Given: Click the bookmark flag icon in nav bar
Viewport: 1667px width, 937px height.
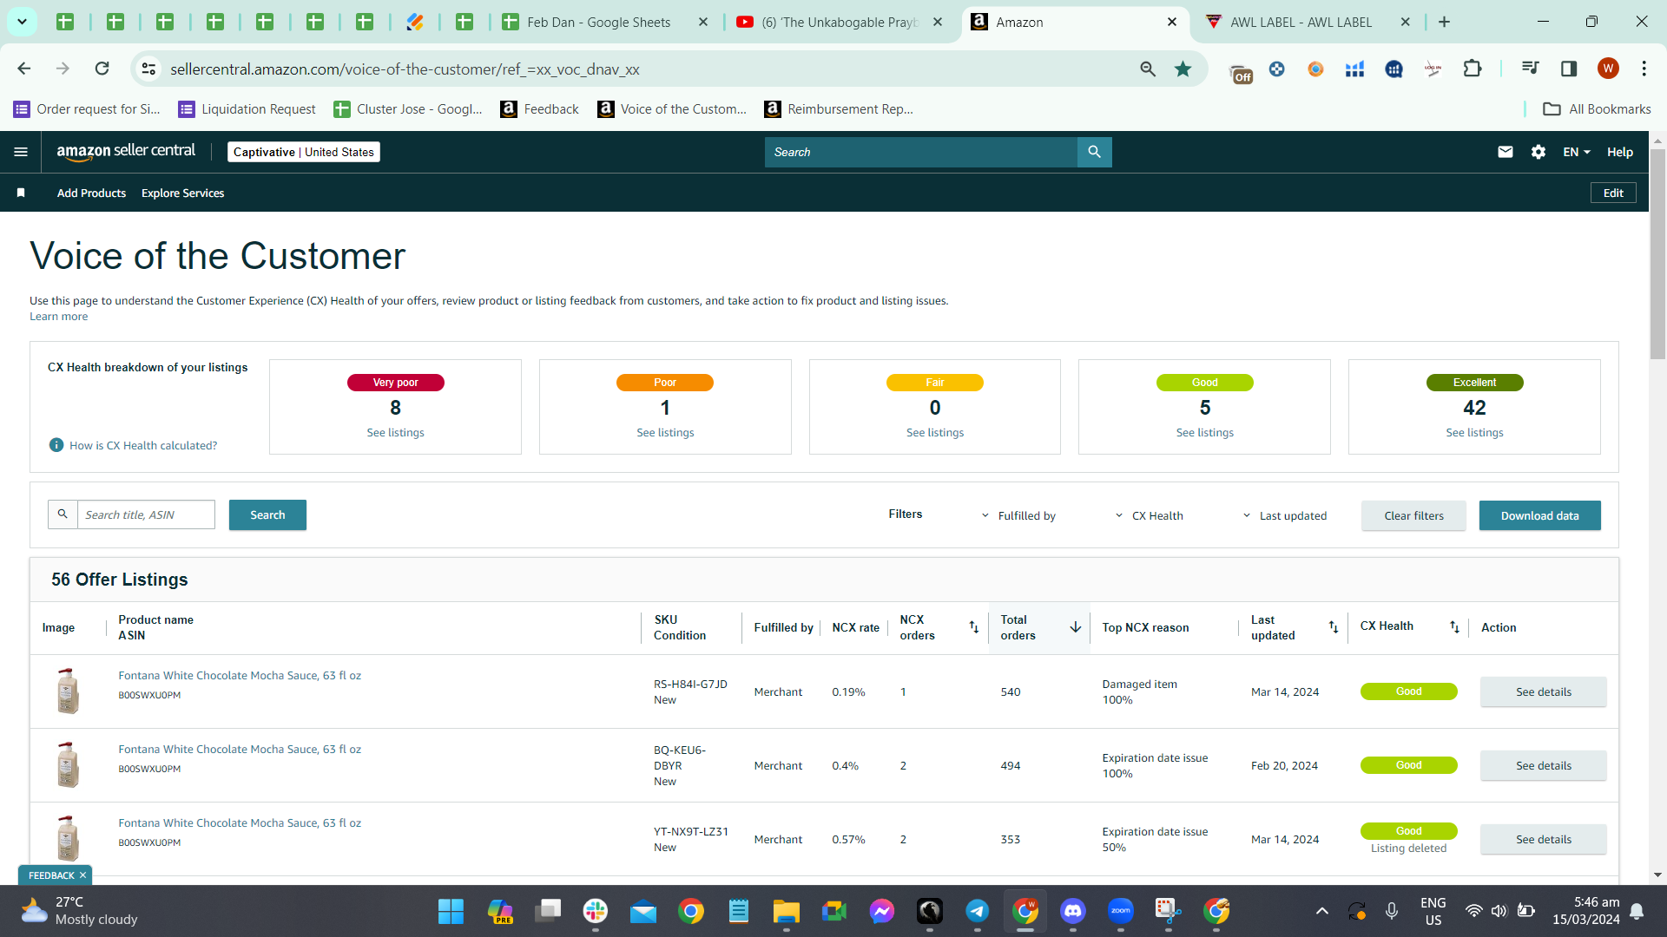Looking at the screenshot, I should pyautogui.click(x=21, y=193).
